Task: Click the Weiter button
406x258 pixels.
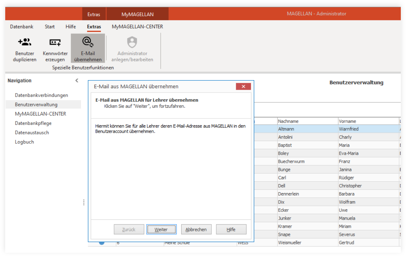Action: click(161, 229)
